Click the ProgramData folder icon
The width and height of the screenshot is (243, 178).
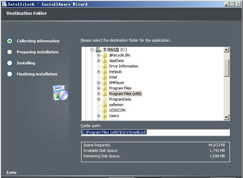pyautogui.click(x=105, y=99)
